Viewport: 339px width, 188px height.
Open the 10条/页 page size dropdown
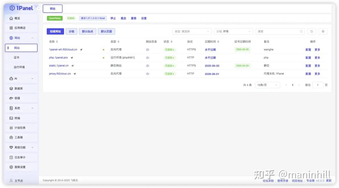[x=267, y=85]
